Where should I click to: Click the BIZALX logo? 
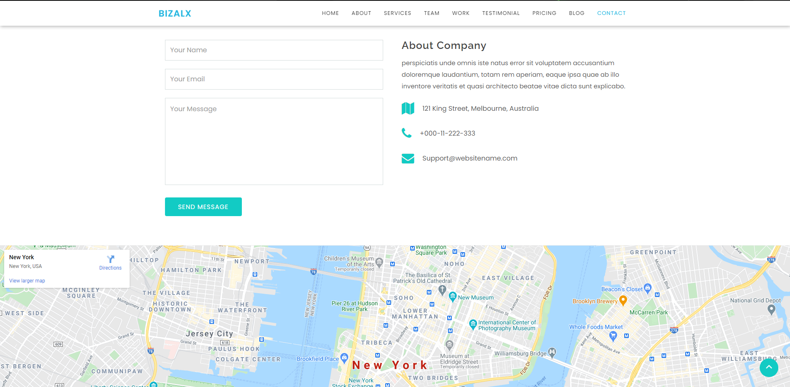pyautogui.click(x=175, y=14)
